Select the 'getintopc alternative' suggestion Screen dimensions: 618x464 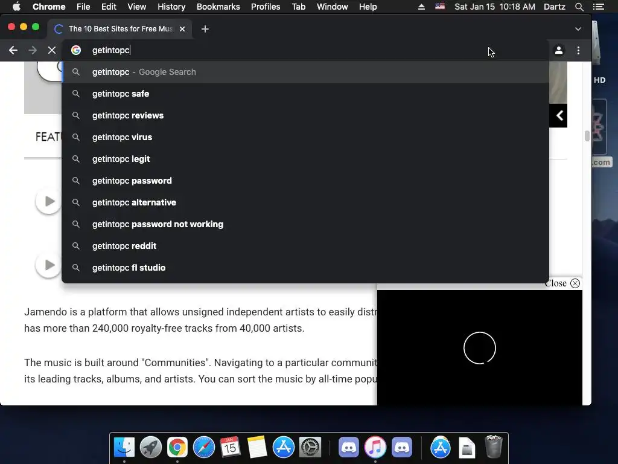coord(305,202)
